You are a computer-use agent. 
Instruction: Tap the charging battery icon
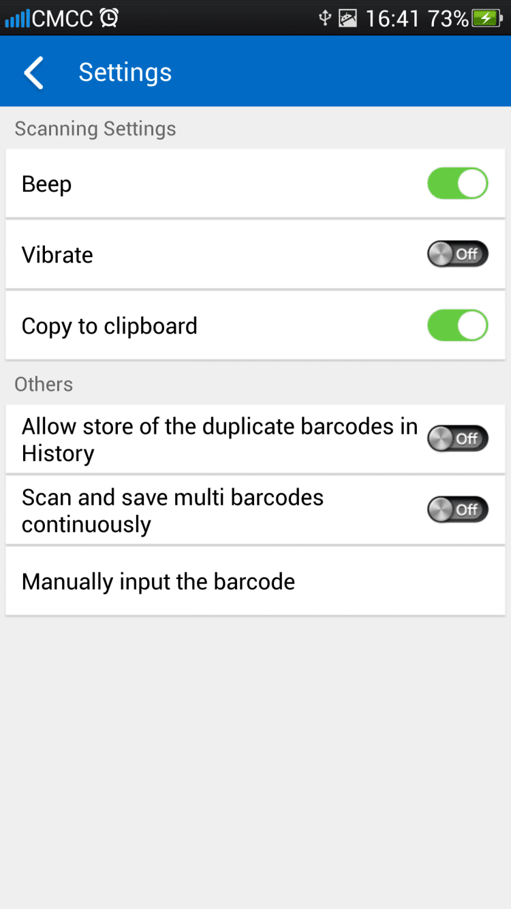tap(488, 18)
